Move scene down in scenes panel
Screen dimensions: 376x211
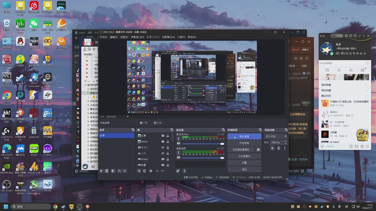click(125, 171)
